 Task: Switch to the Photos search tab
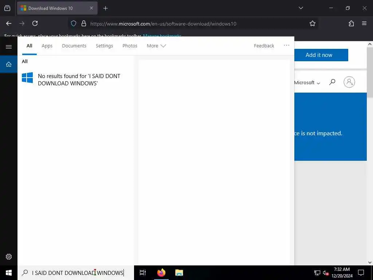click(130, 46)
